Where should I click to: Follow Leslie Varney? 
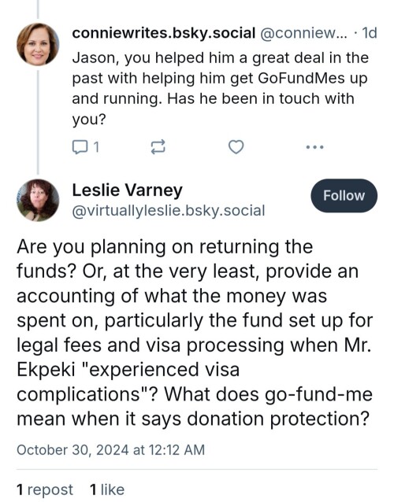pos(344,196)
